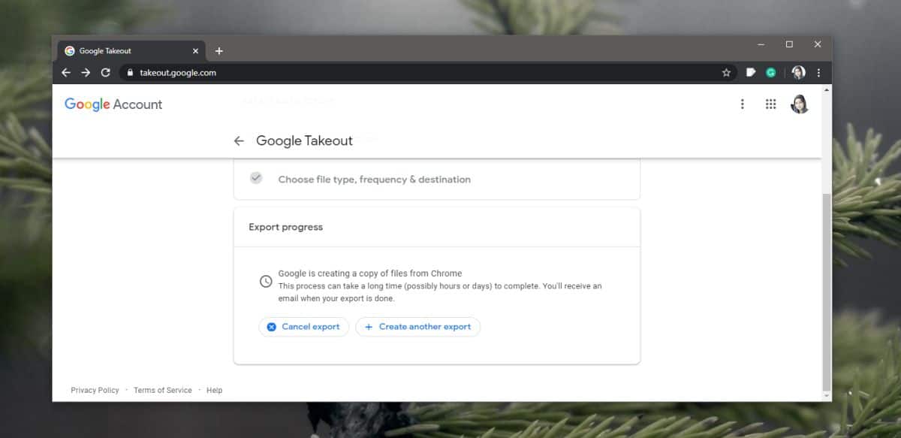The width and height of the screenshot is (901, 438).
Task: Expand Choose file type, frequency & destination step
Action: (437, 180)
